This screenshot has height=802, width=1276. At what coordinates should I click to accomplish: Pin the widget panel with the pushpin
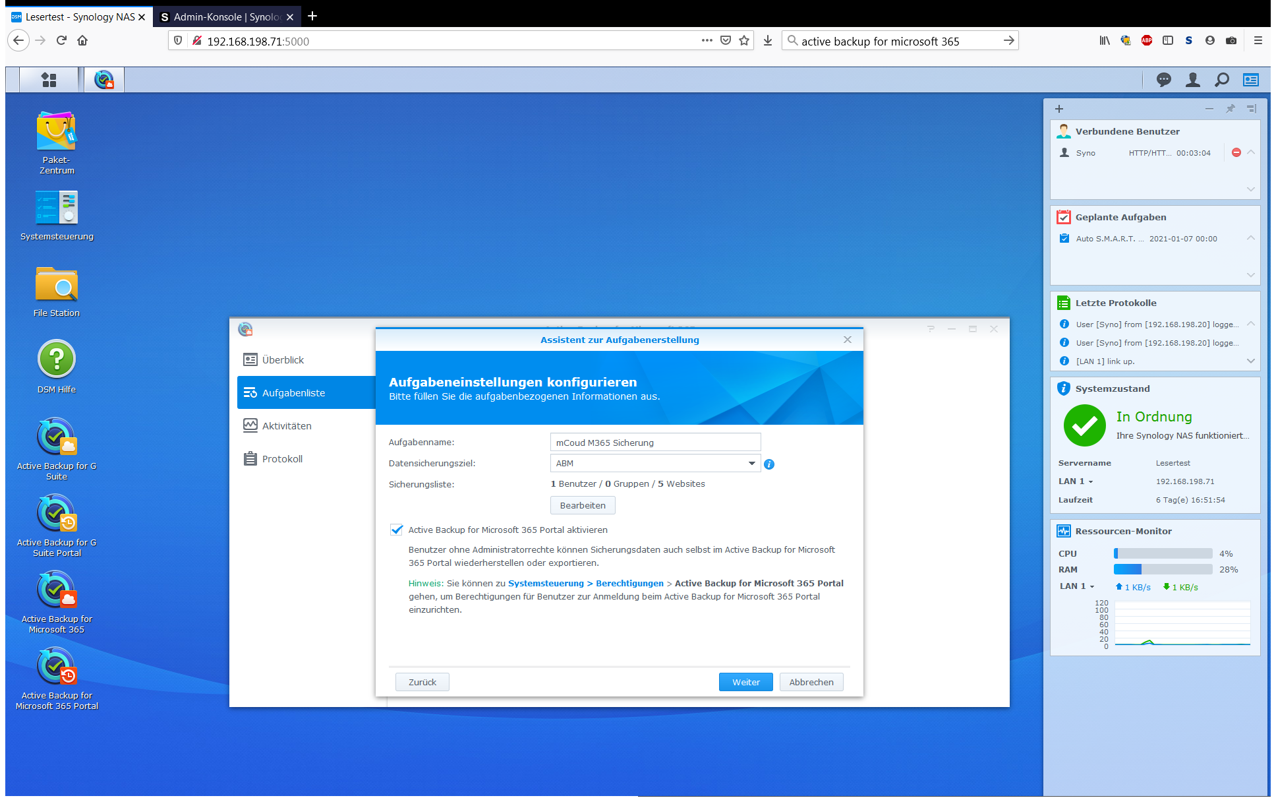(1230, 109)
